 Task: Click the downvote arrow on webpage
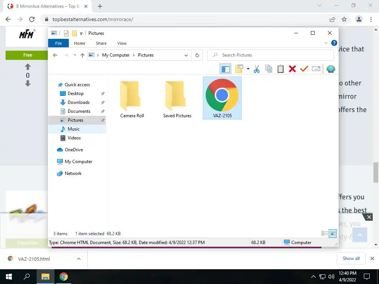pyautogui.click(x=28, y=83)
